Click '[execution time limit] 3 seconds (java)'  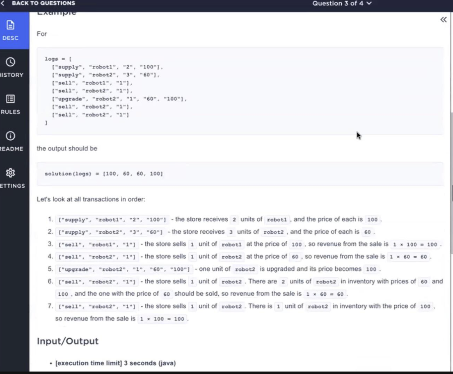pyautogui.click(x=116, y=363)
